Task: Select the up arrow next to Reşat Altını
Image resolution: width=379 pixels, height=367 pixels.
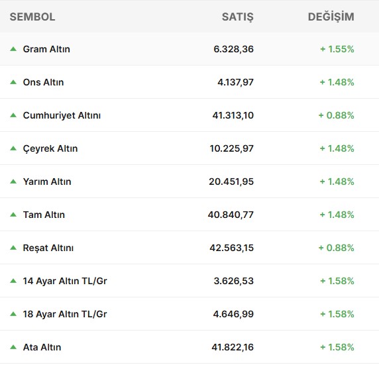Action: (x=13, y=248)
